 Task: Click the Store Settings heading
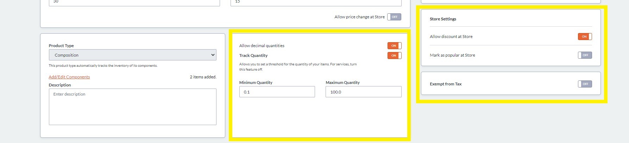click(443, 19)
